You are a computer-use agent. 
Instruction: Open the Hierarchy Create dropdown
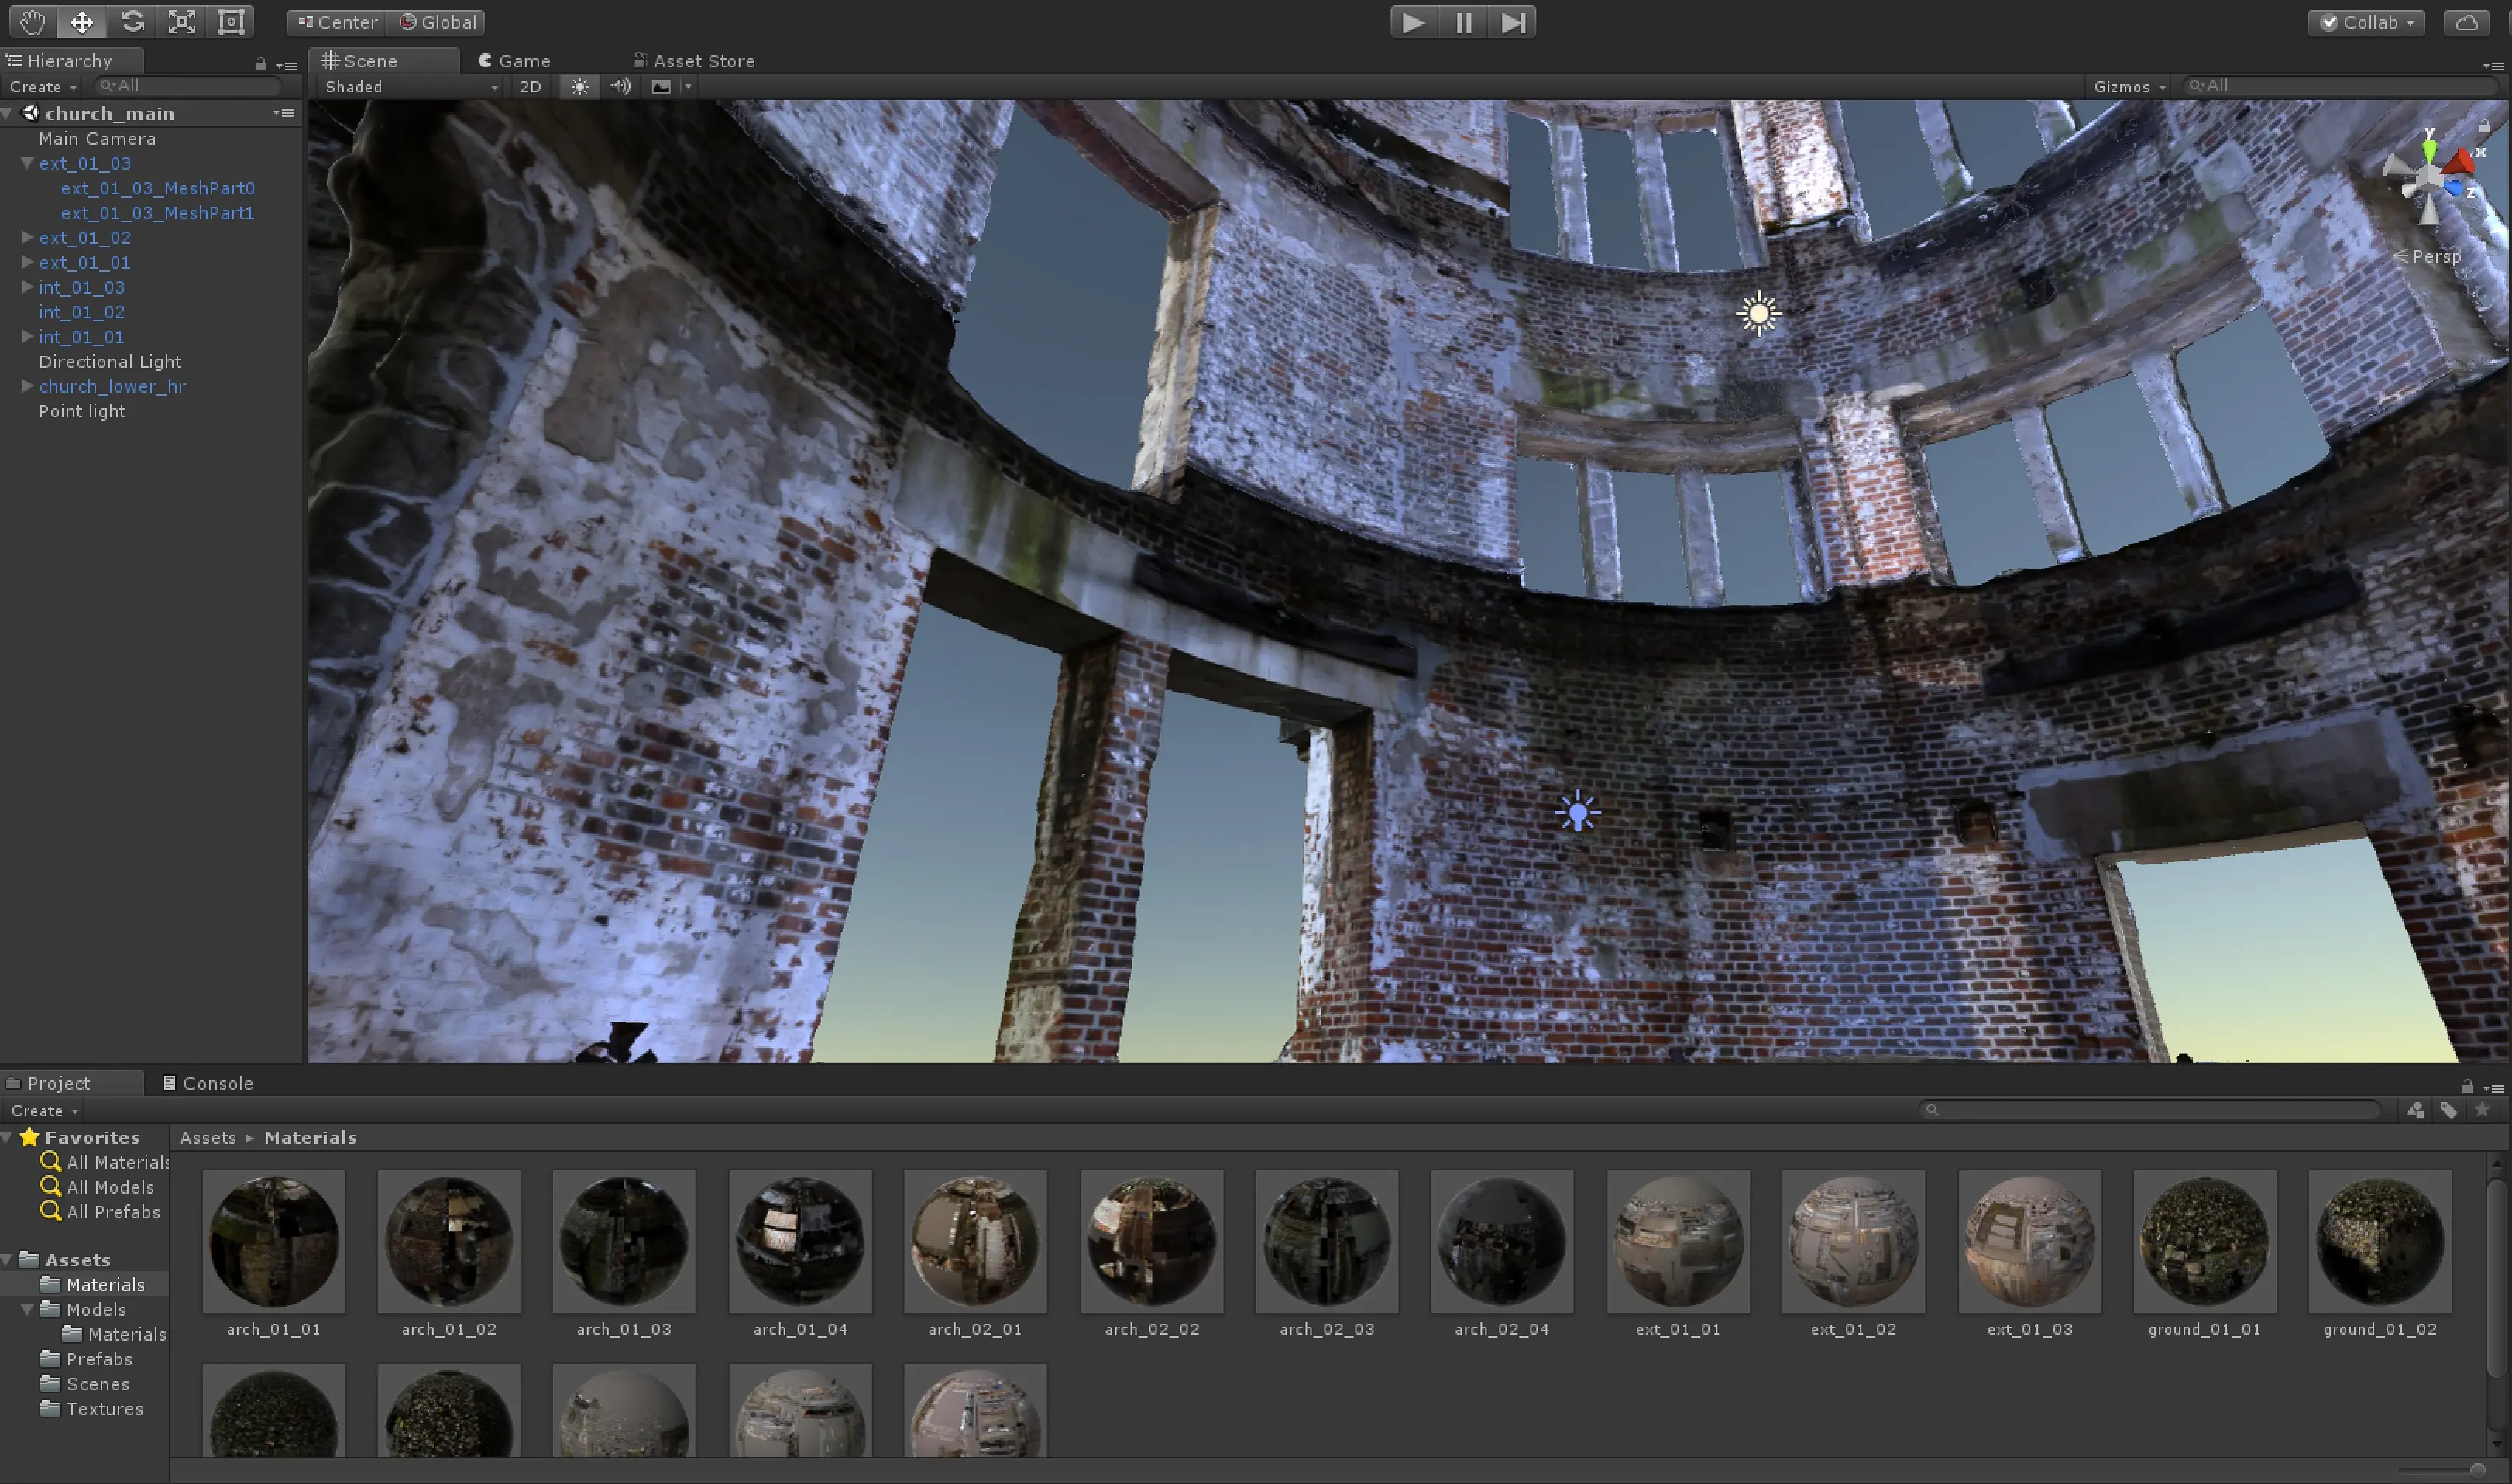pyautogui.click(x=43, y=87)
